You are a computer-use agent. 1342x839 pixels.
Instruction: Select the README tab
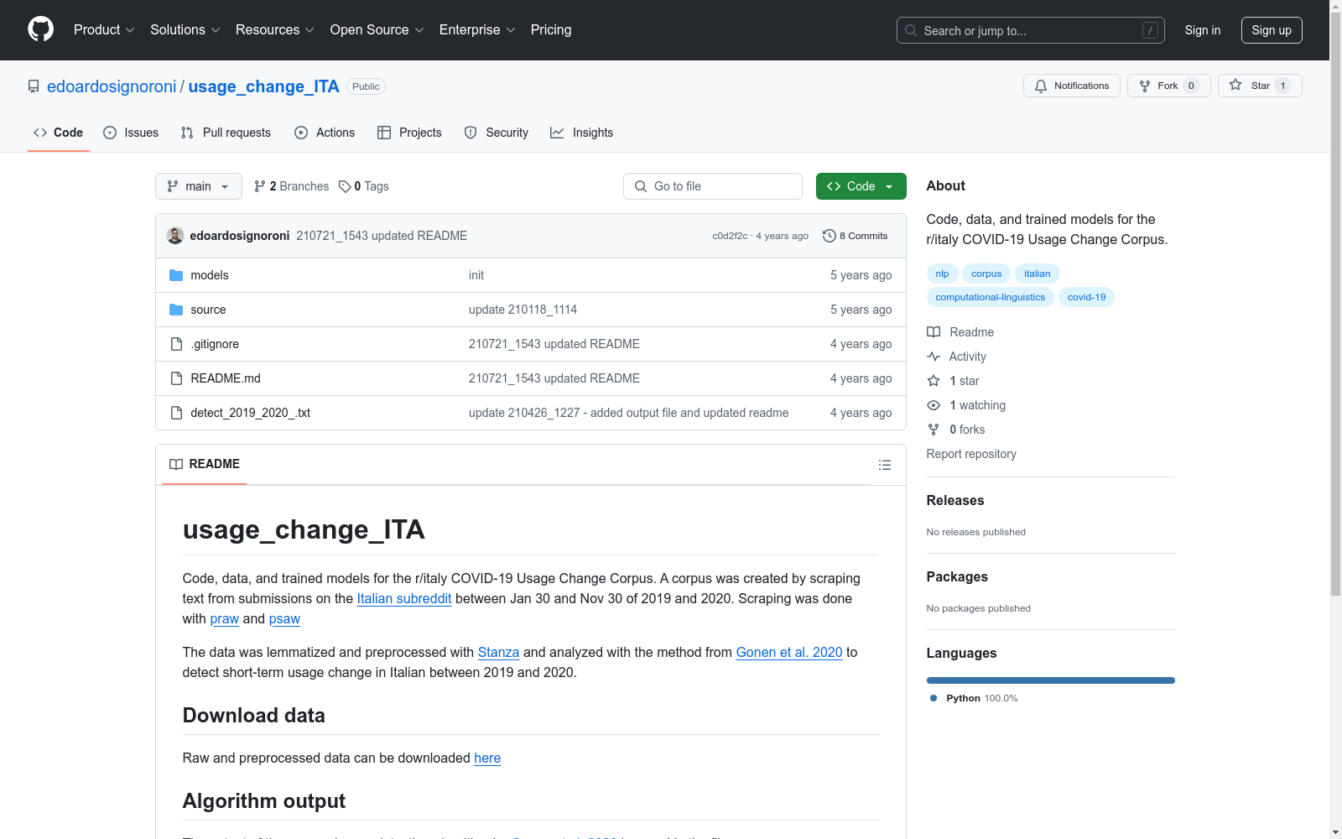tap(205, 464)
